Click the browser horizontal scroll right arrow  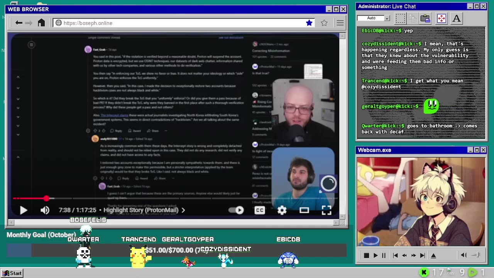point(336,222)
